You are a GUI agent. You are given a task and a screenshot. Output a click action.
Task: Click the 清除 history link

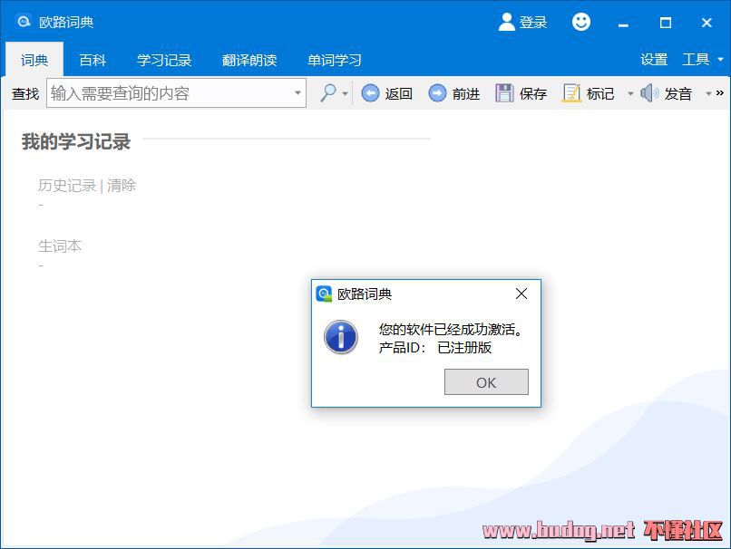[122, 186]
